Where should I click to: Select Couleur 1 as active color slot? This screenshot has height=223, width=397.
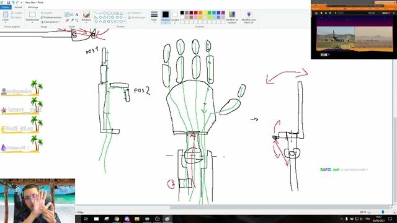click(x=166, y=17)
